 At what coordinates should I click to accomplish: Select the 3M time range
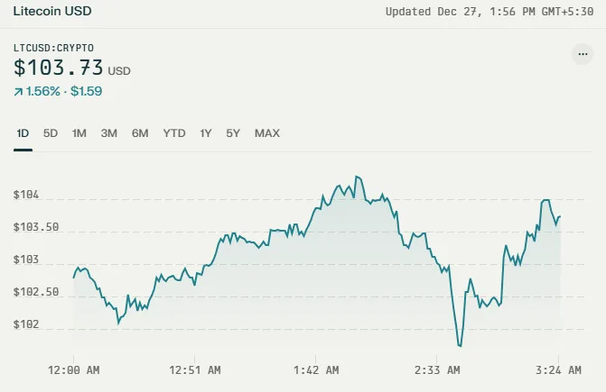point(109,133)
